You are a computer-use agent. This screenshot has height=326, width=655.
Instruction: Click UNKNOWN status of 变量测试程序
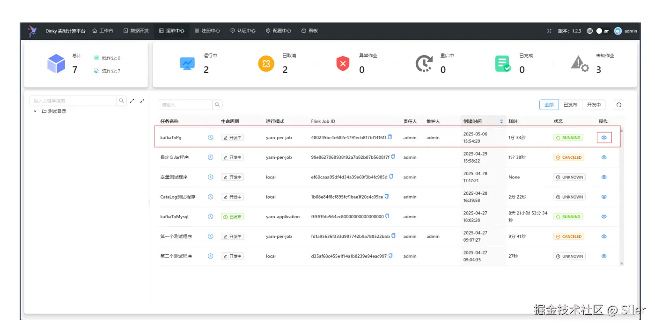point(569,177)
